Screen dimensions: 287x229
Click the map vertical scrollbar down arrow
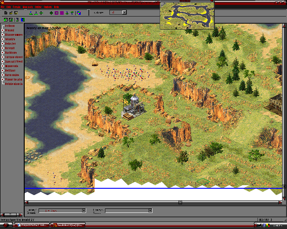click(x=284, y=199)
